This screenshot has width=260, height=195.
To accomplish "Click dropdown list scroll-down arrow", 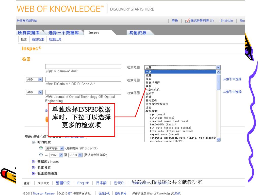I will click(218, 140).
